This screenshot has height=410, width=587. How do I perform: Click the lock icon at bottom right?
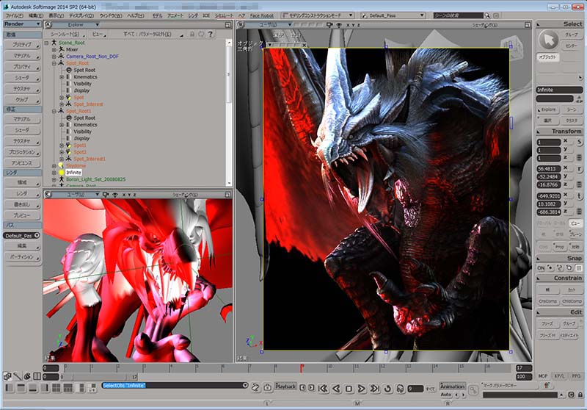point(580,395)
